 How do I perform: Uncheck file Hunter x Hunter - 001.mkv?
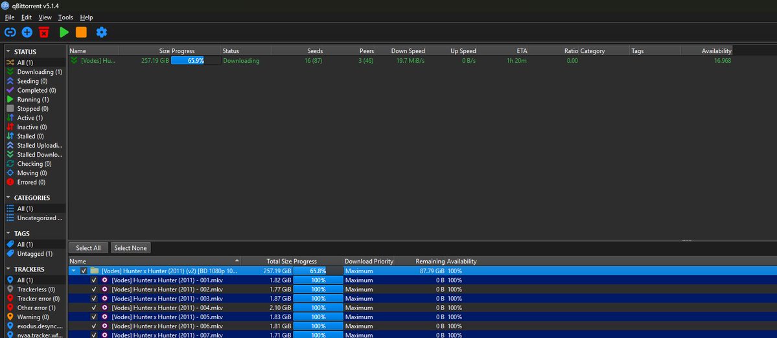click(94, 280)
